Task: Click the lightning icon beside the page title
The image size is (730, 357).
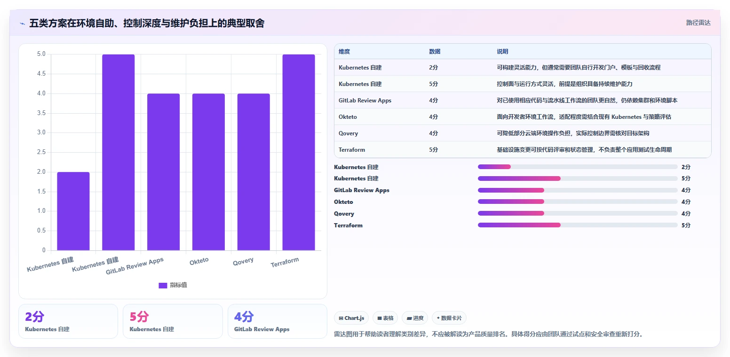Action: coord(22,23)
